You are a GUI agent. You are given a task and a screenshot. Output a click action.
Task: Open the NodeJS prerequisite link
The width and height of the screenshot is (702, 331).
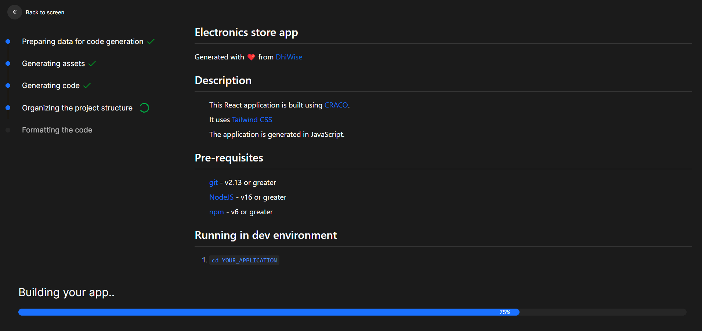(x=221, y=197)
